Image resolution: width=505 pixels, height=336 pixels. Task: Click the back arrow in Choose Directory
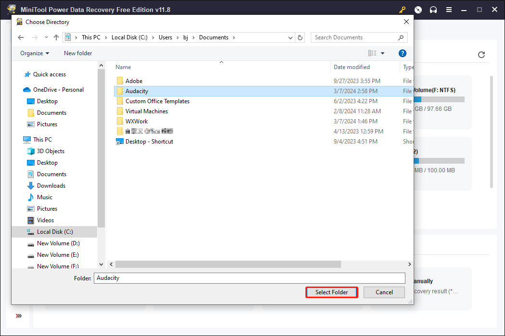tap(20, 37)
